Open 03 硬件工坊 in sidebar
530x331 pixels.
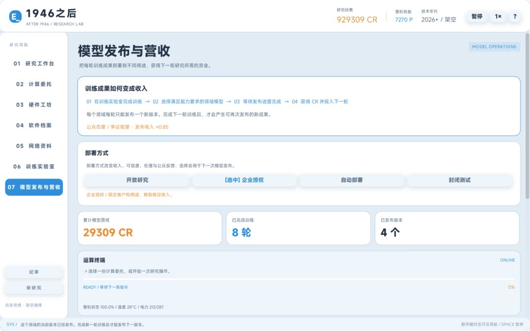pos(34,105)
